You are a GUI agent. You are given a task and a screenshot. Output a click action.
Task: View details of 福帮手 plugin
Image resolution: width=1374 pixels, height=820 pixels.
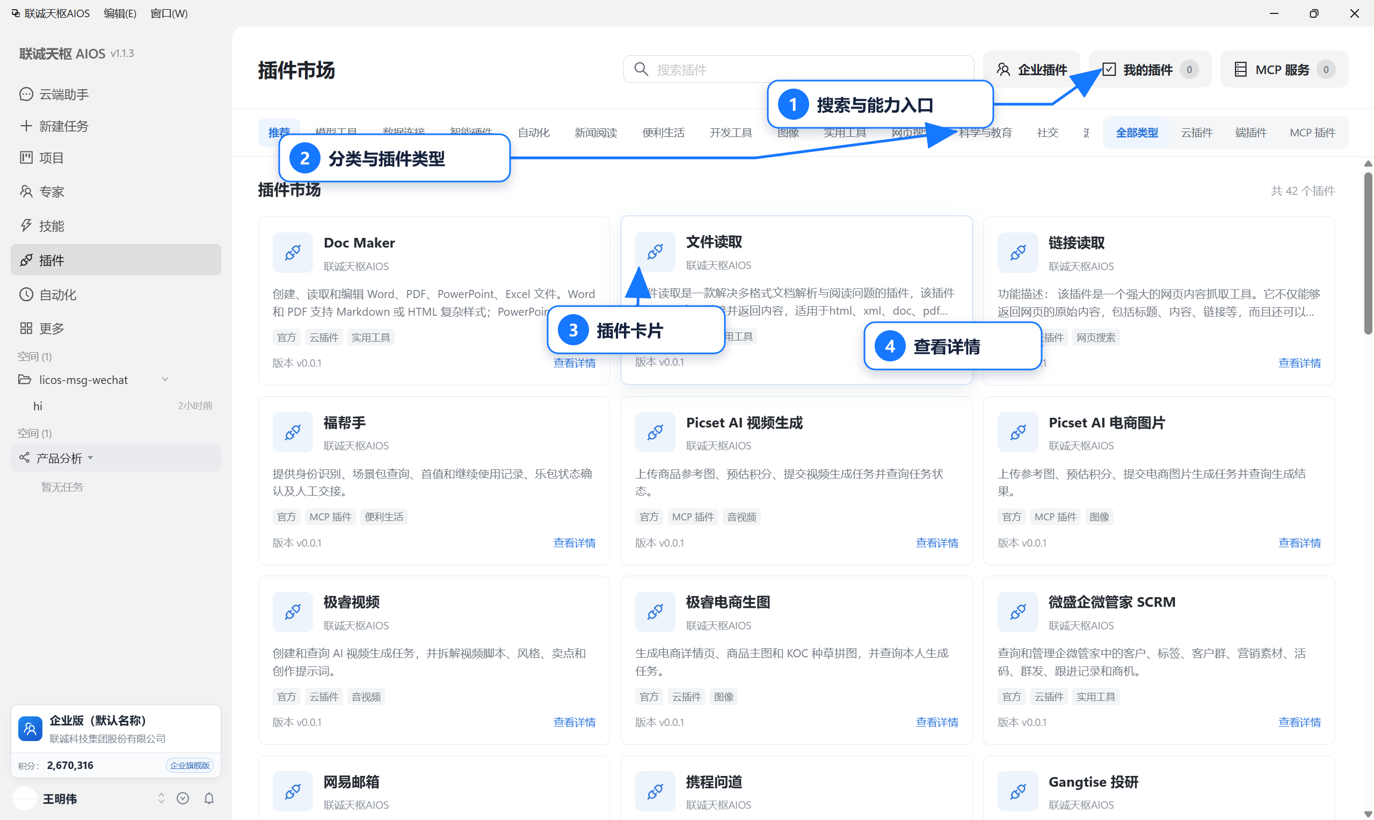575,543
